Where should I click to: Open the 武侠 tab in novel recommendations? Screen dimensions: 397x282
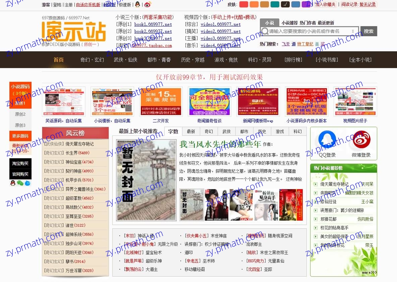(227, 131)
